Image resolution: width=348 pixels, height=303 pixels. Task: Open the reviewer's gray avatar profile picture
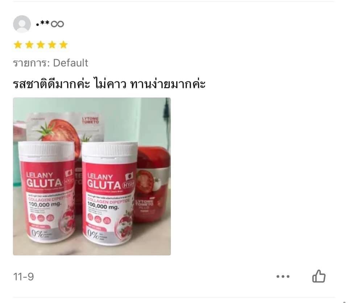22,24
